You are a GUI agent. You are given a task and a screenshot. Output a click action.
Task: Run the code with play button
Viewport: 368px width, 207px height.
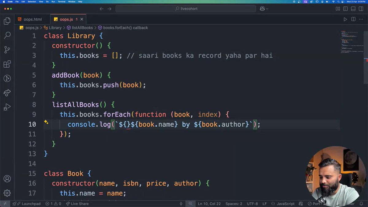pyautogui.click(x=345, y=19)
